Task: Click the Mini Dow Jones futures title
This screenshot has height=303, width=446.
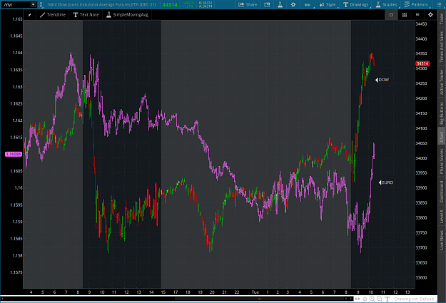Action: click(x=102, y=4)
